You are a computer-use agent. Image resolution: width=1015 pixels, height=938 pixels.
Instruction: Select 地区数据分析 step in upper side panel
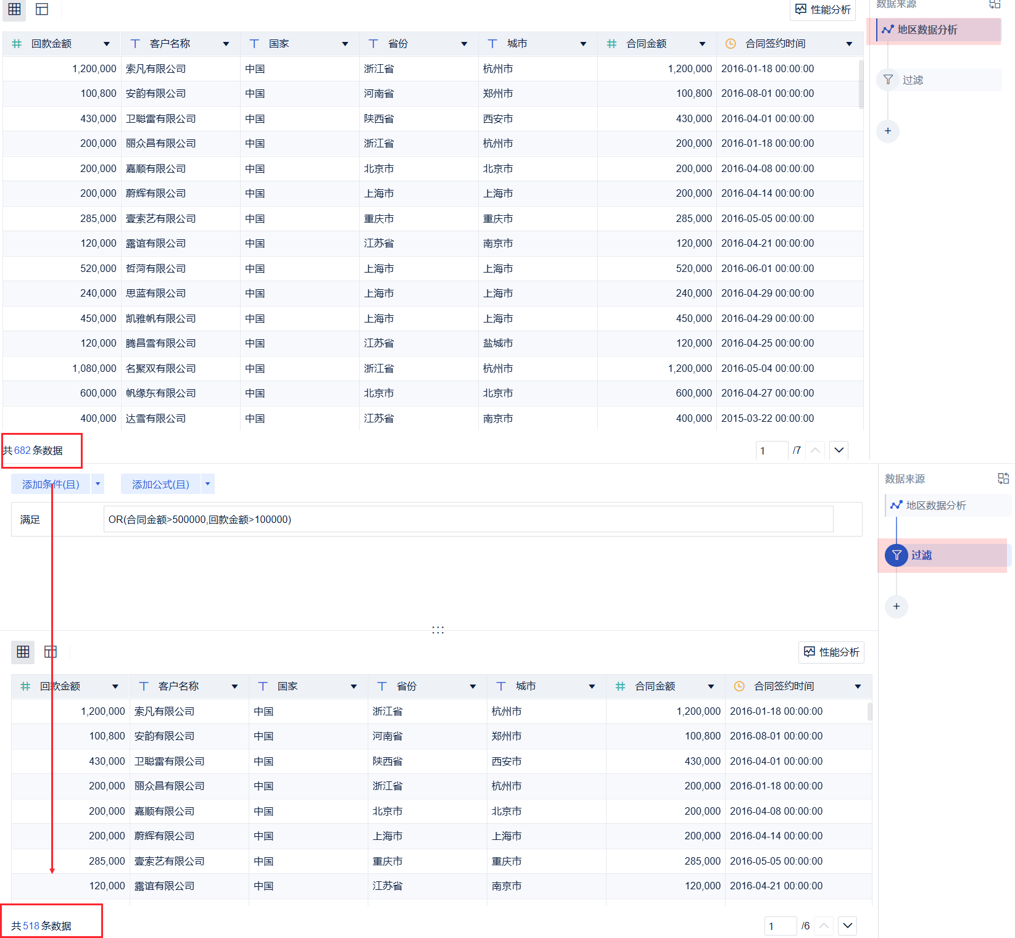pos(938,30)
